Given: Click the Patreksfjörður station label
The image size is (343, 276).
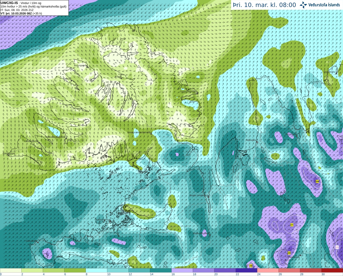Looking at the screenshot, I should click(31, 141).
